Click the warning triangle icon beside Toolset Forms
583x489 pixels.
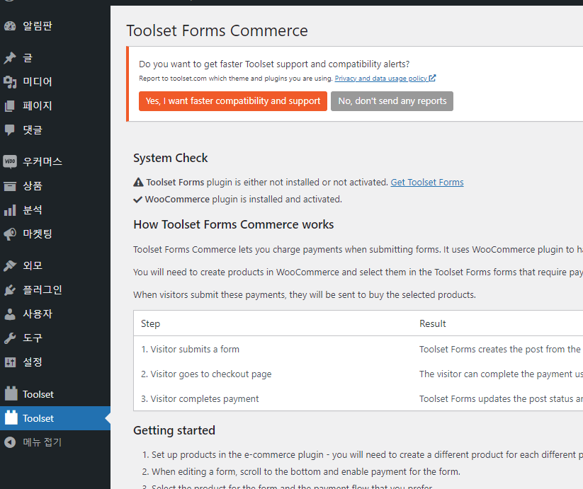(138, 182)
